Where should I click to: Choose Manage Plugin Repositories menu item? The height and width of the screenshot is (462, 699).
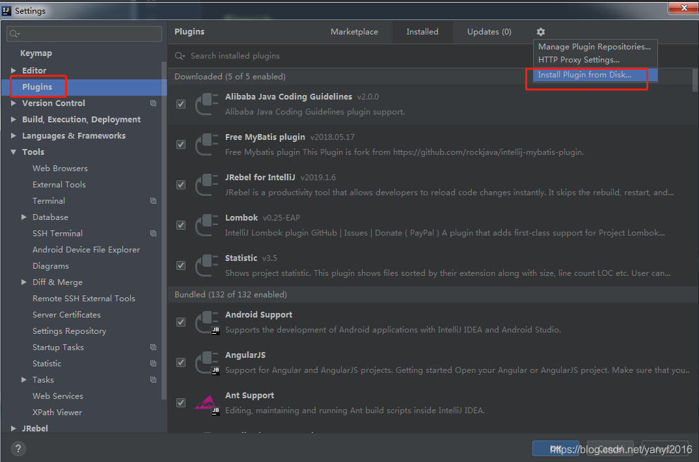pos(594,46)
